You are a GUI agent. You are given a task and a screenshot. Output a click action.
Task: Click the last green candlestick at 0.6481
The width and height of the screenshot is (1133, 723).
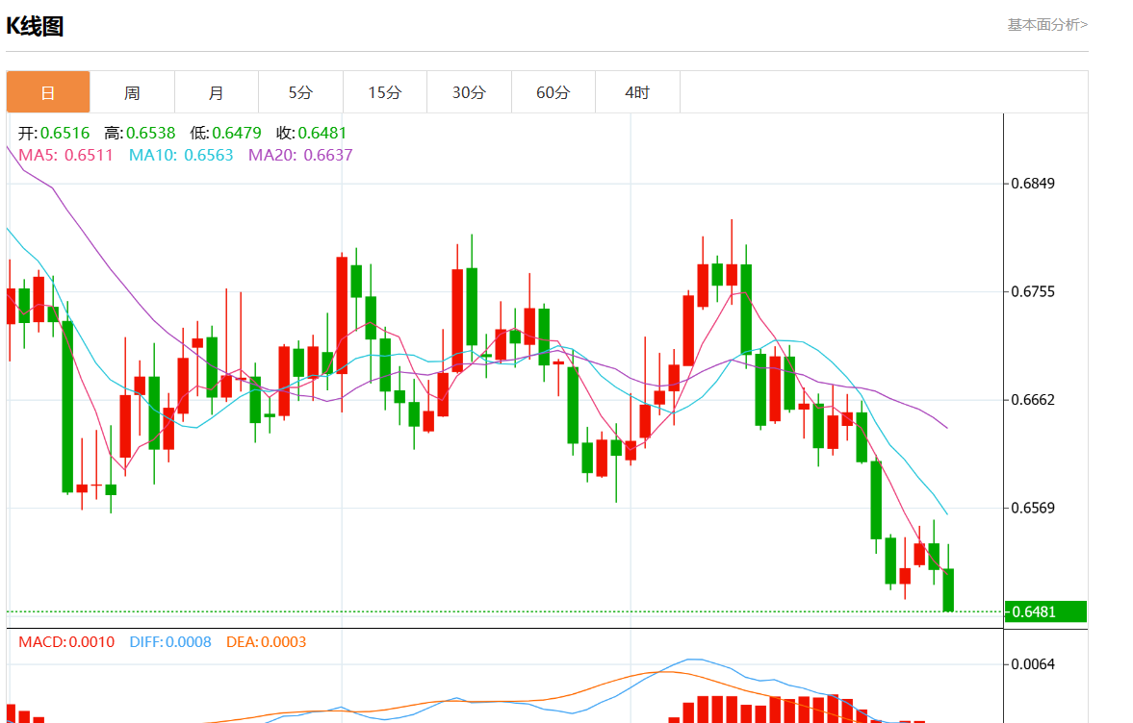[948, 589]
